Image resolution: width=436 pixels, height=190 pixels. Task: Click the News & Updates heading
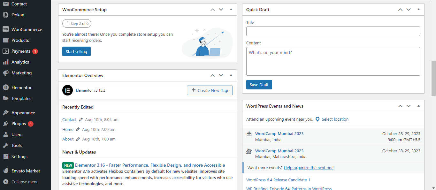79,152
